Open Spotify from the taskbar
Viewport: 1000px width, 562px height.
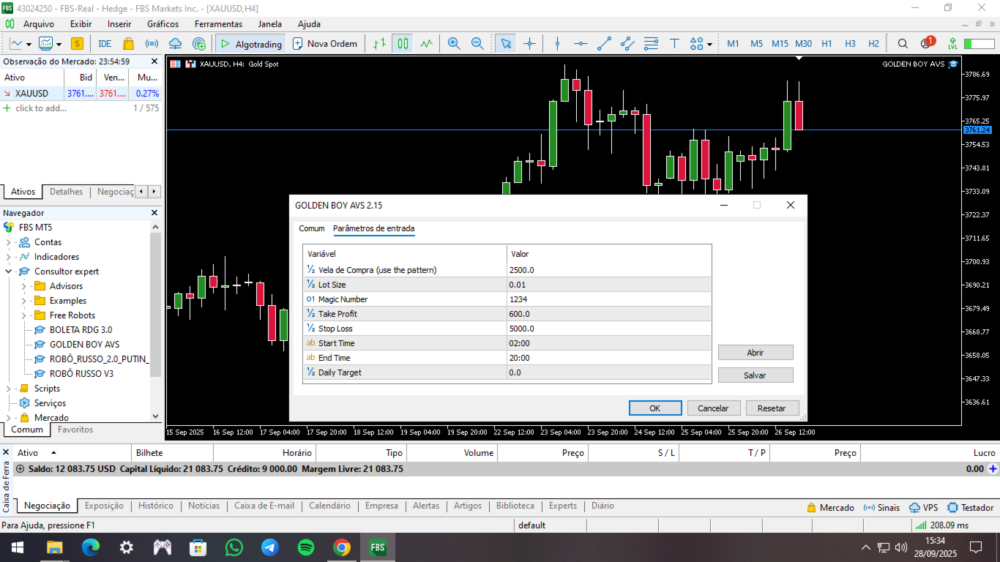306,547
